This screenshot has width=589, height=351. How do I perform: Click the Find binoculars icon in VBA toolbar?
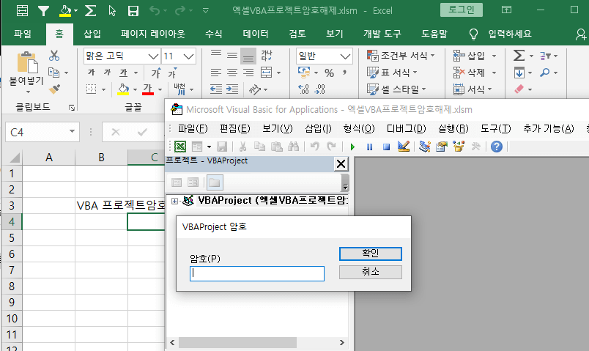pos(293,147)
